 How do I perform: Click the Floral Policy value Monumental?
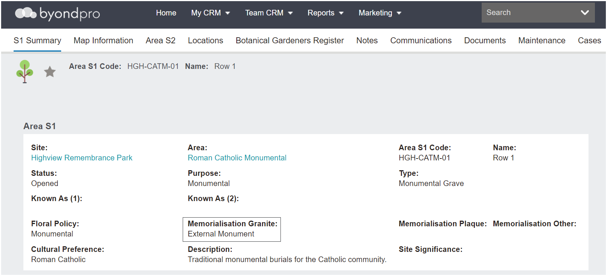(x=52, y=234)
